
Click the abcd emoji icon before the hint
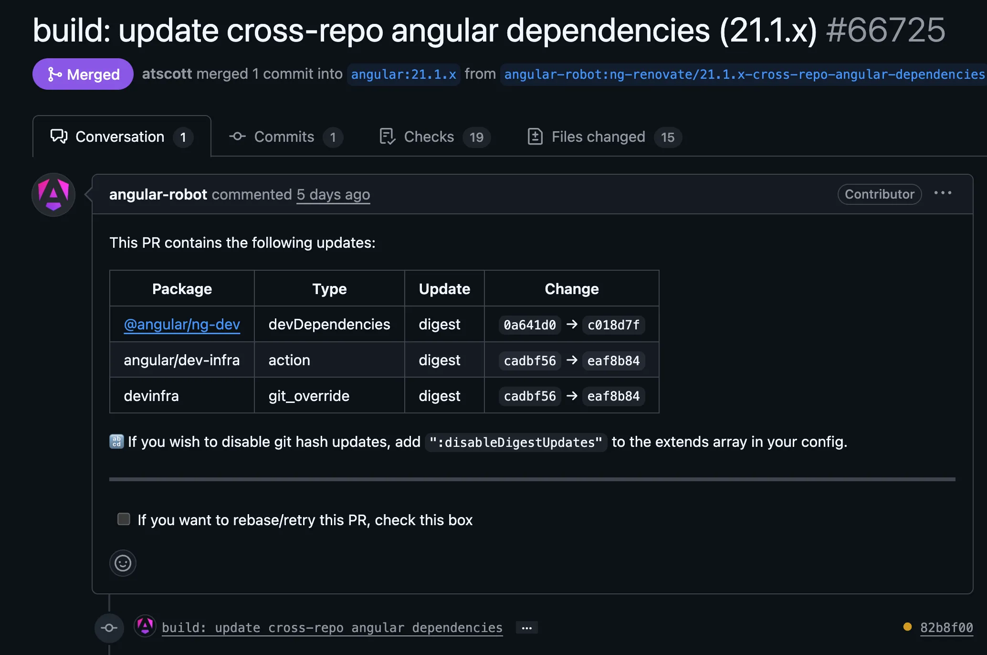[116, 442]
